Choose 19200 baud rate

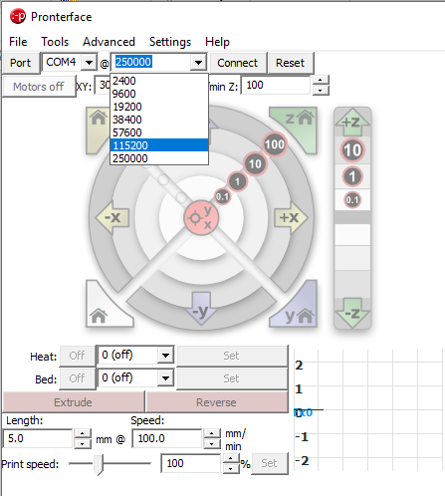(159, 107)
